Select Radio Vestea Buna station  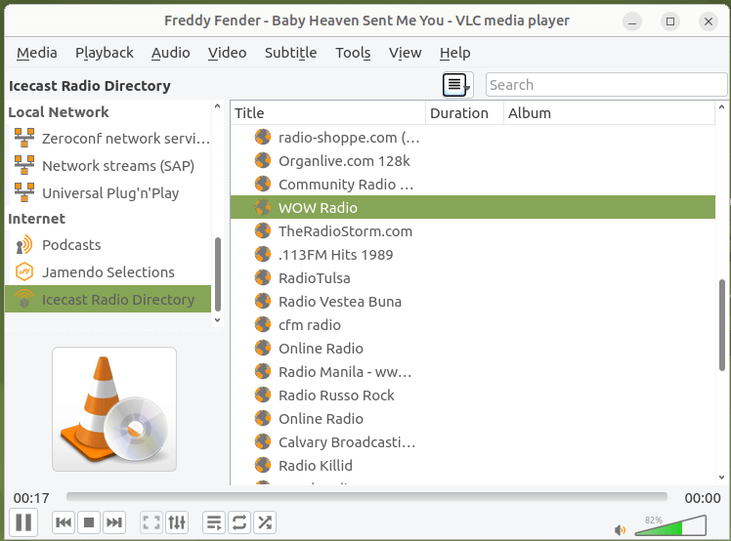coord(473,302)
